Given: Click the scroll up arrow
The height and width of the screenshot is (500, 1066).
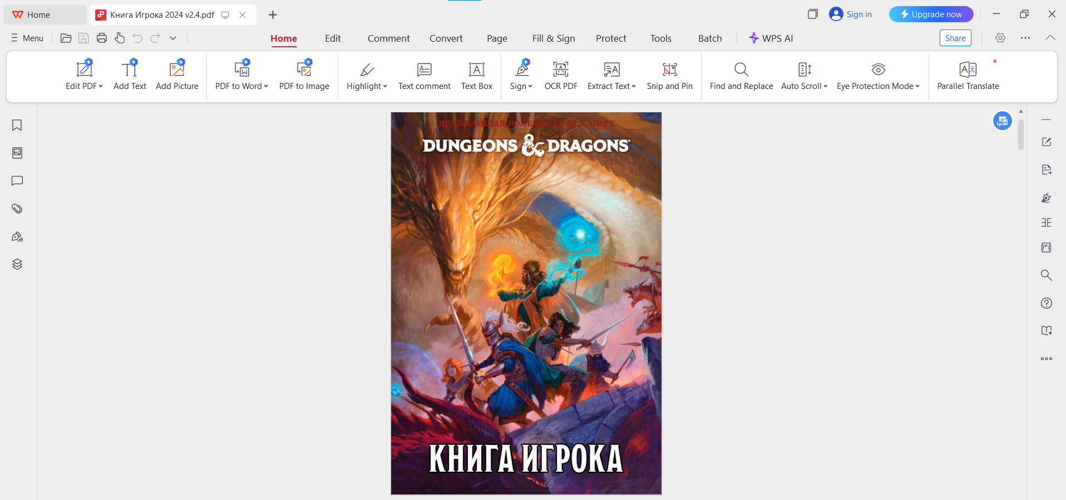Looking at the screenshot, I should 1021,111.
